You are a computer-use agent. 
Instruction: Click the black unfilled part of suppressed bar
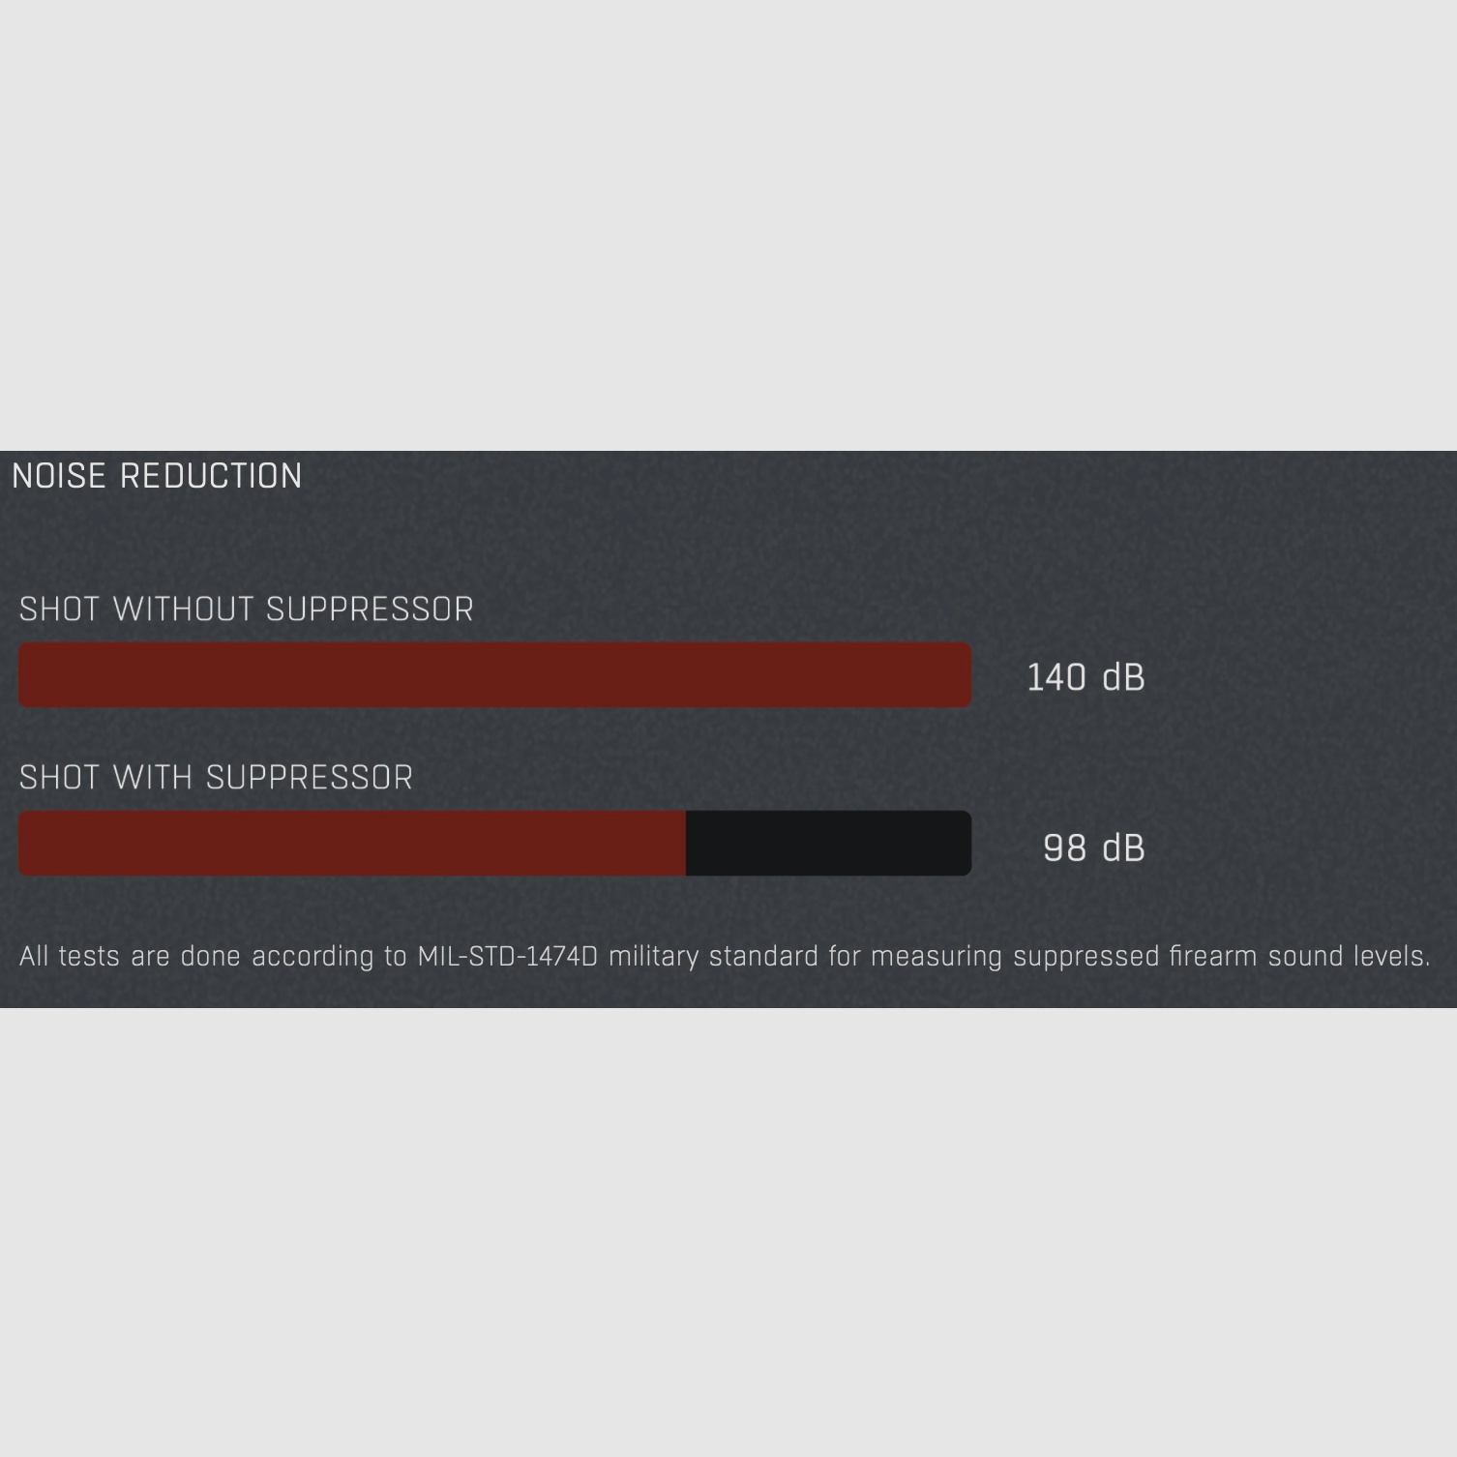[828, 844]
